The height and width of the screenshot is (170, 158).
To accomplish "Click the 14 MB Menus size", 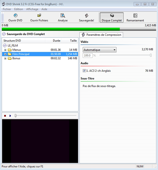I will tap(73, 50).
